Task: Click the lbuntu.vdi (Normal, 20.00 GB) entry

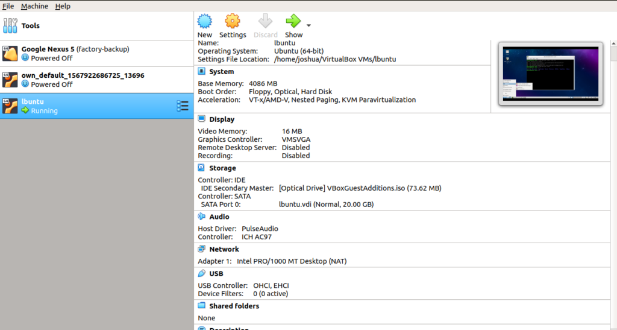Action: pyautogui.click(x=326, y=204)
